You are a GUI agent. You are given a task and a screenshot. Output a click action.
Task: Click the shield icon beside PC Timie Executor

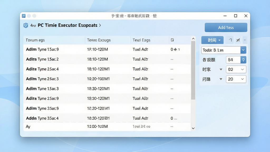(x=26, y=25)
